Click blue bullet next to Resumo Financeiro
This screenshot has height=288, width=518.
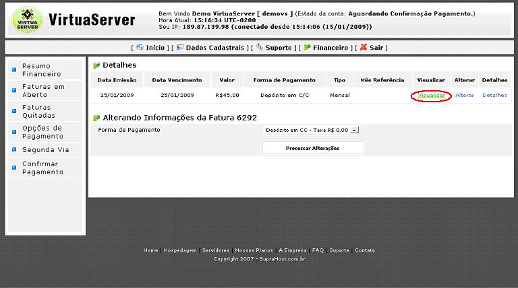[x=14, y=69]
